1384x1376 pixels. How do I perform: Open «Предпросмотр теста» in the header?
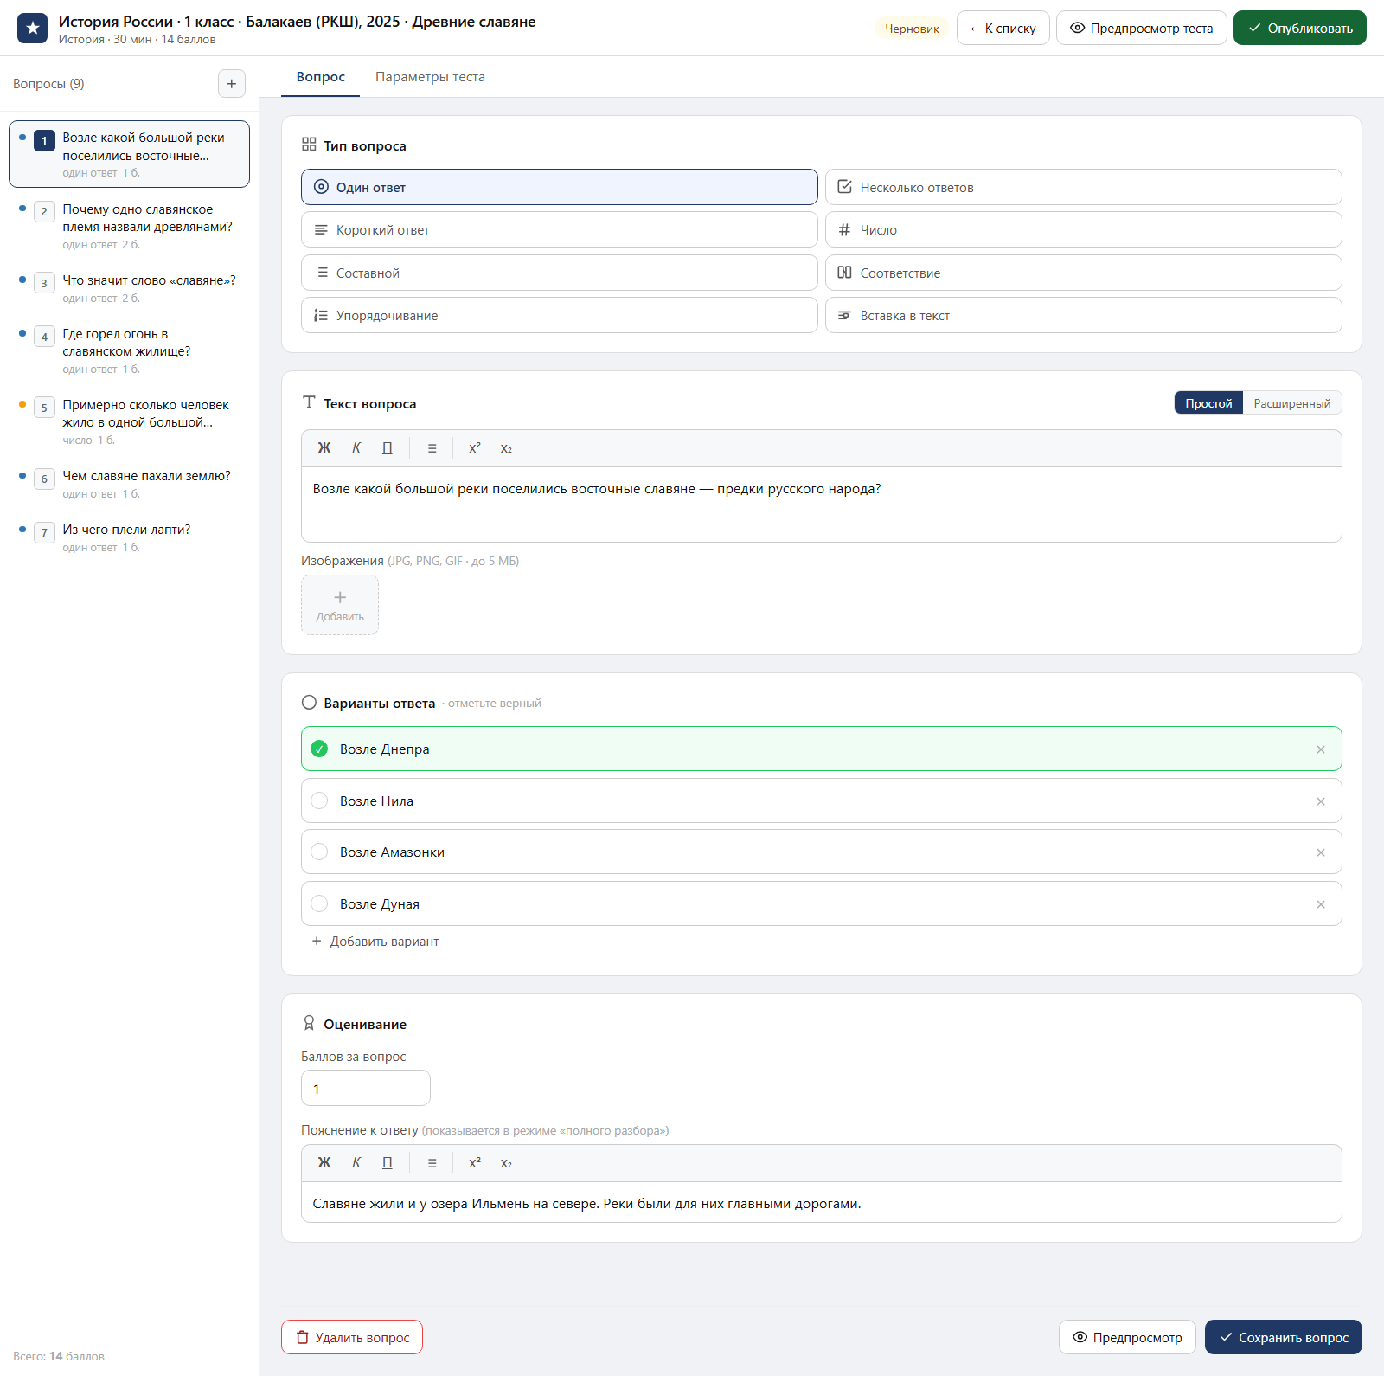(x=1142, y=29)
